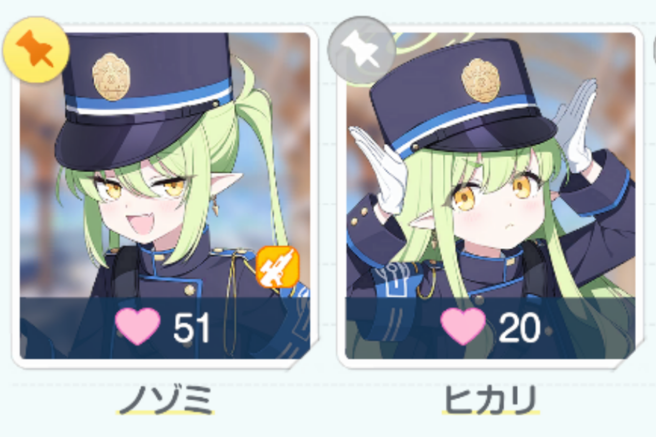Click the gold badge on Nozomi's cap
The width and height of the screenshot is (656, 437).
[111, 77]
